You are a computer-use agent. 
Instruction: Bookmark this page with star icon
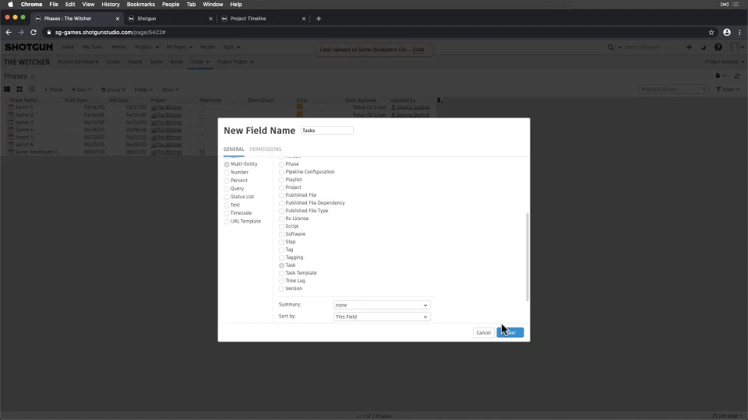click(711, 33)
